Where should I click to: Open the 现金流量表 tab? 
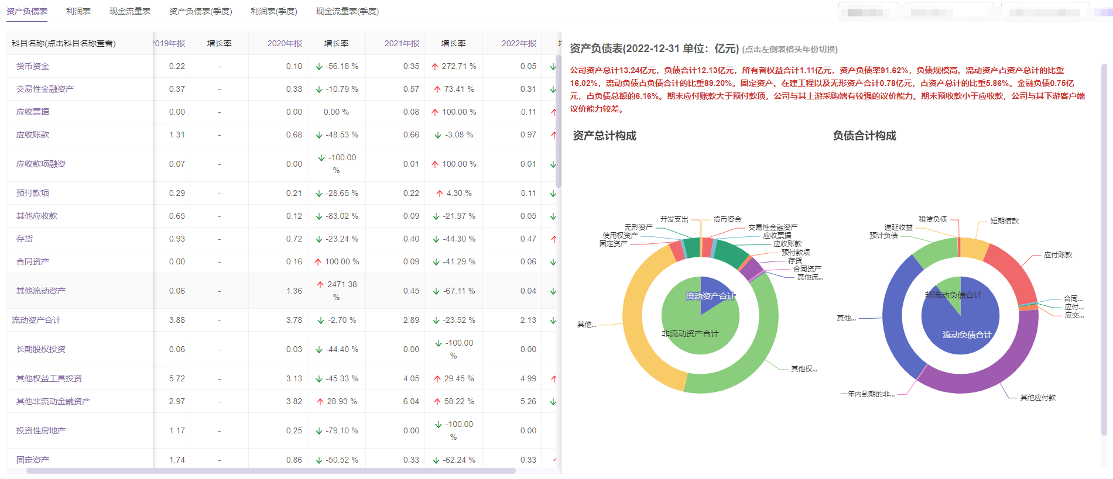(130, 11)
